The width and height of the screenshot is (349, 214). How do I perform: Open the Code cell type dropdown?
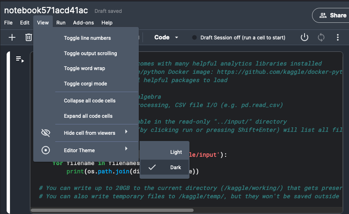click(x=166, y=37)
